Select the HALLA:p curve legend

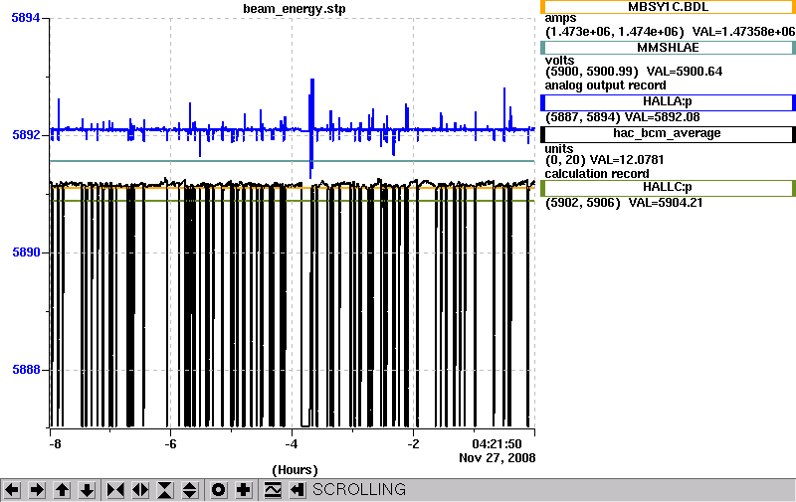click(668, 102)
